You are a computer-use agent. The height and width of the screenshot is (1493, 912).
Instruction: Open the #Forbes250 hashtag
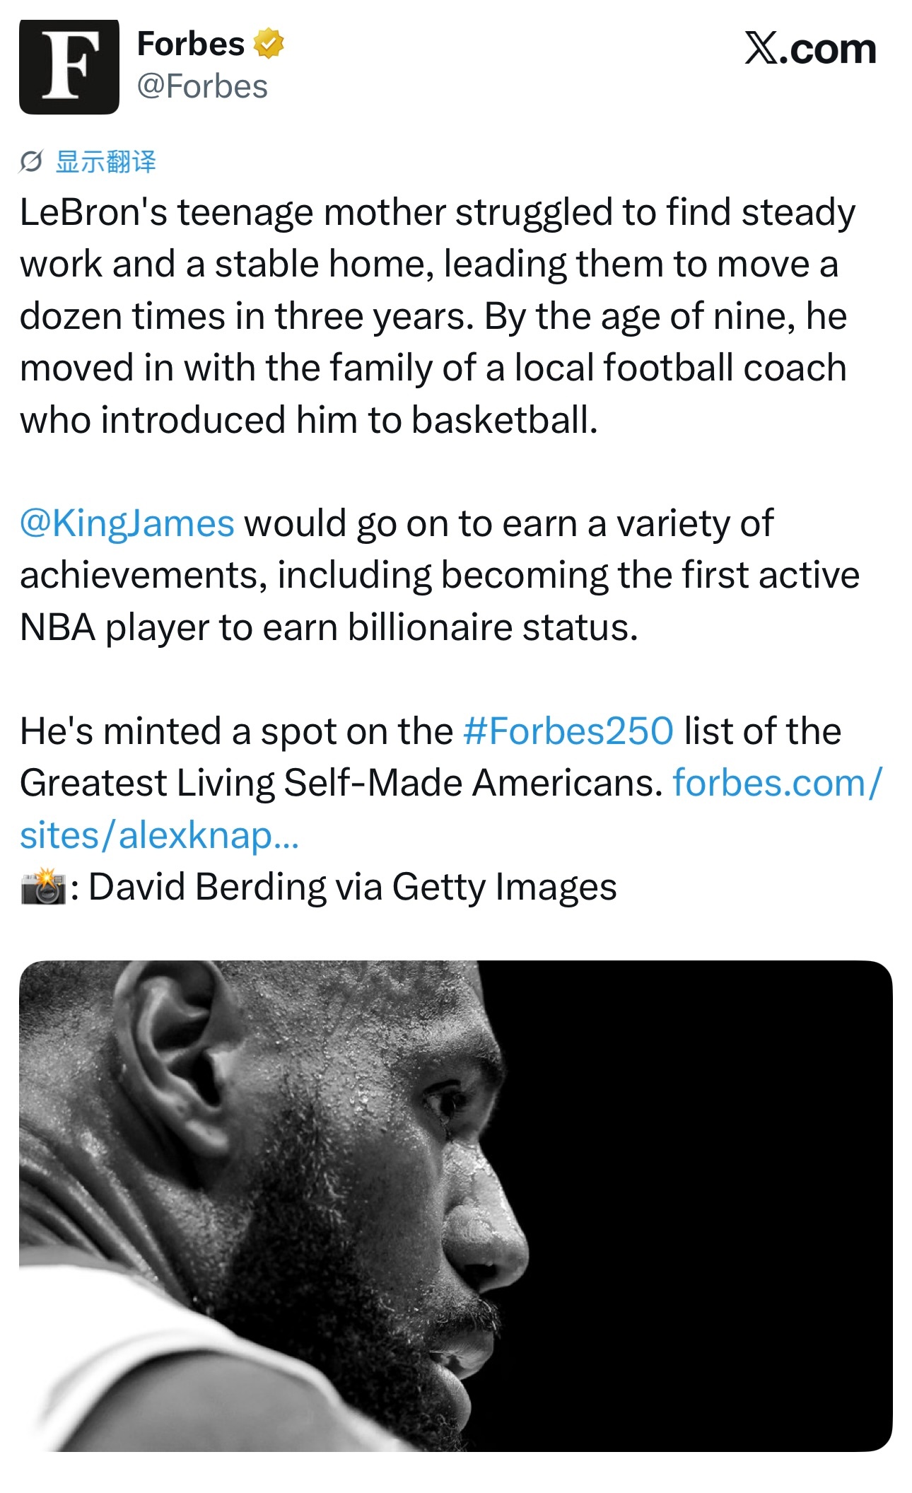coord(568,731)
